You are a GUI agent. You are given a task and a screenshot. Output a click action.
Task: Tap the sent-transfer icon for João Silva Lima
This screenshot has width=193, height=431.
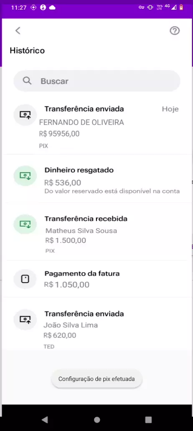click(x=25, y=319)
